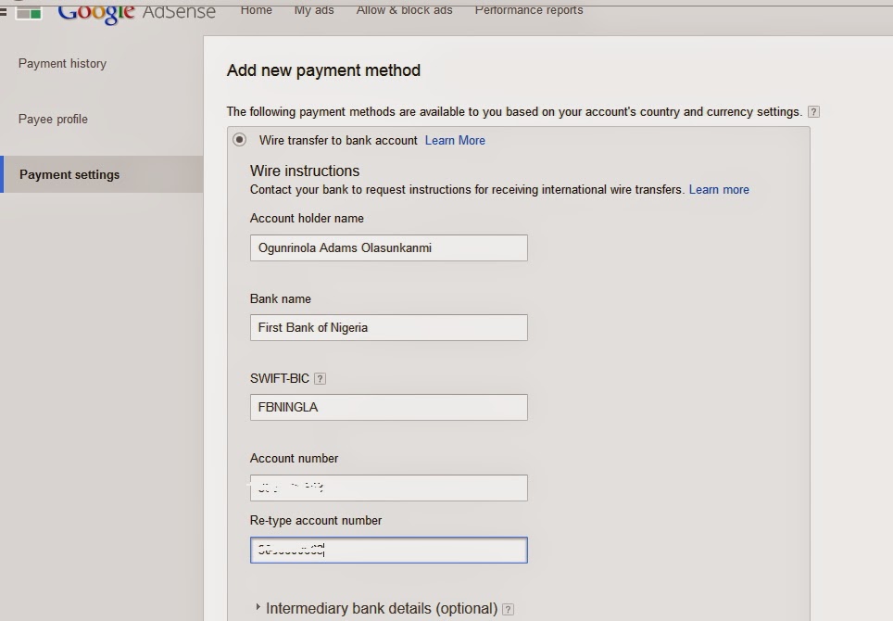Click the Google AdSense logo

pos(137,11)
